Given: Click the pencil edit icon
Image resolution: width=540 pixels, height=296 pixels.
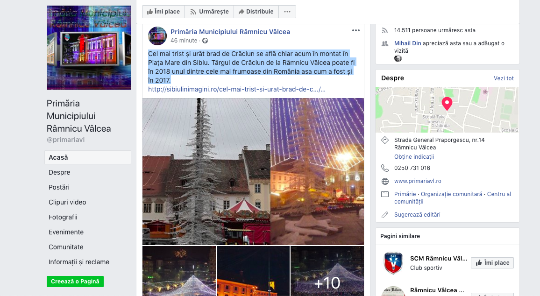Looking at the screenshot, I should coord(385,215).
